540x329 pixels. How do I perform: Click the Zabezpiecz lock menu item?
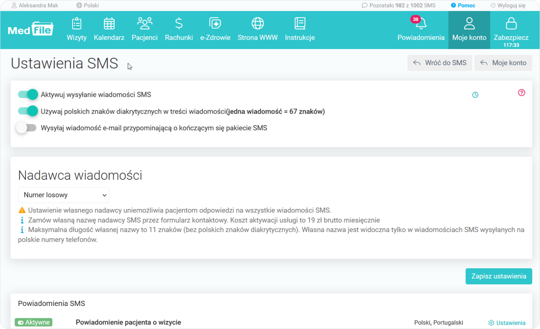[x=511, y=30]
